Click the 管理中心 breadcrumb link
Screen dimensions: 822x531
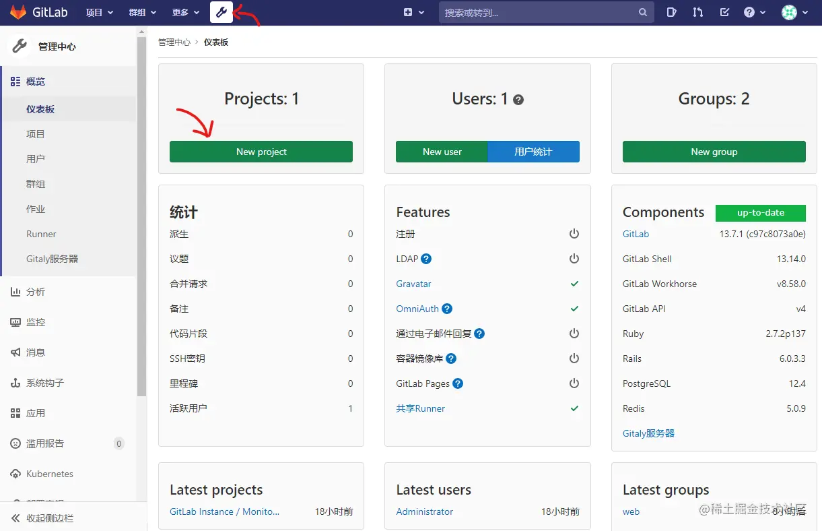click(174, 42)
